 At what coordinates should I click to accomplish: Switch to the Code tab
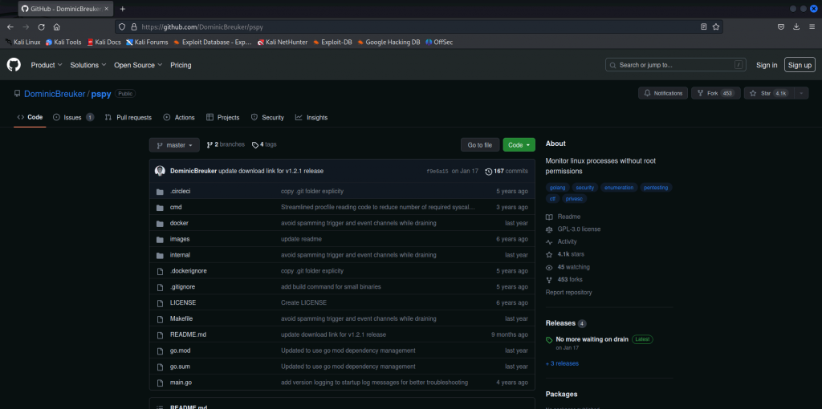tap(30, 117)
